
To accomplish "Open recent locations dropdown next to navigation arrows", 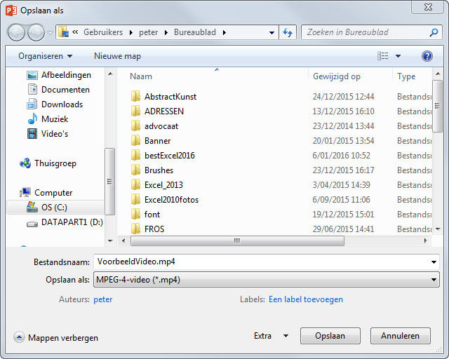I will (50, 33).
